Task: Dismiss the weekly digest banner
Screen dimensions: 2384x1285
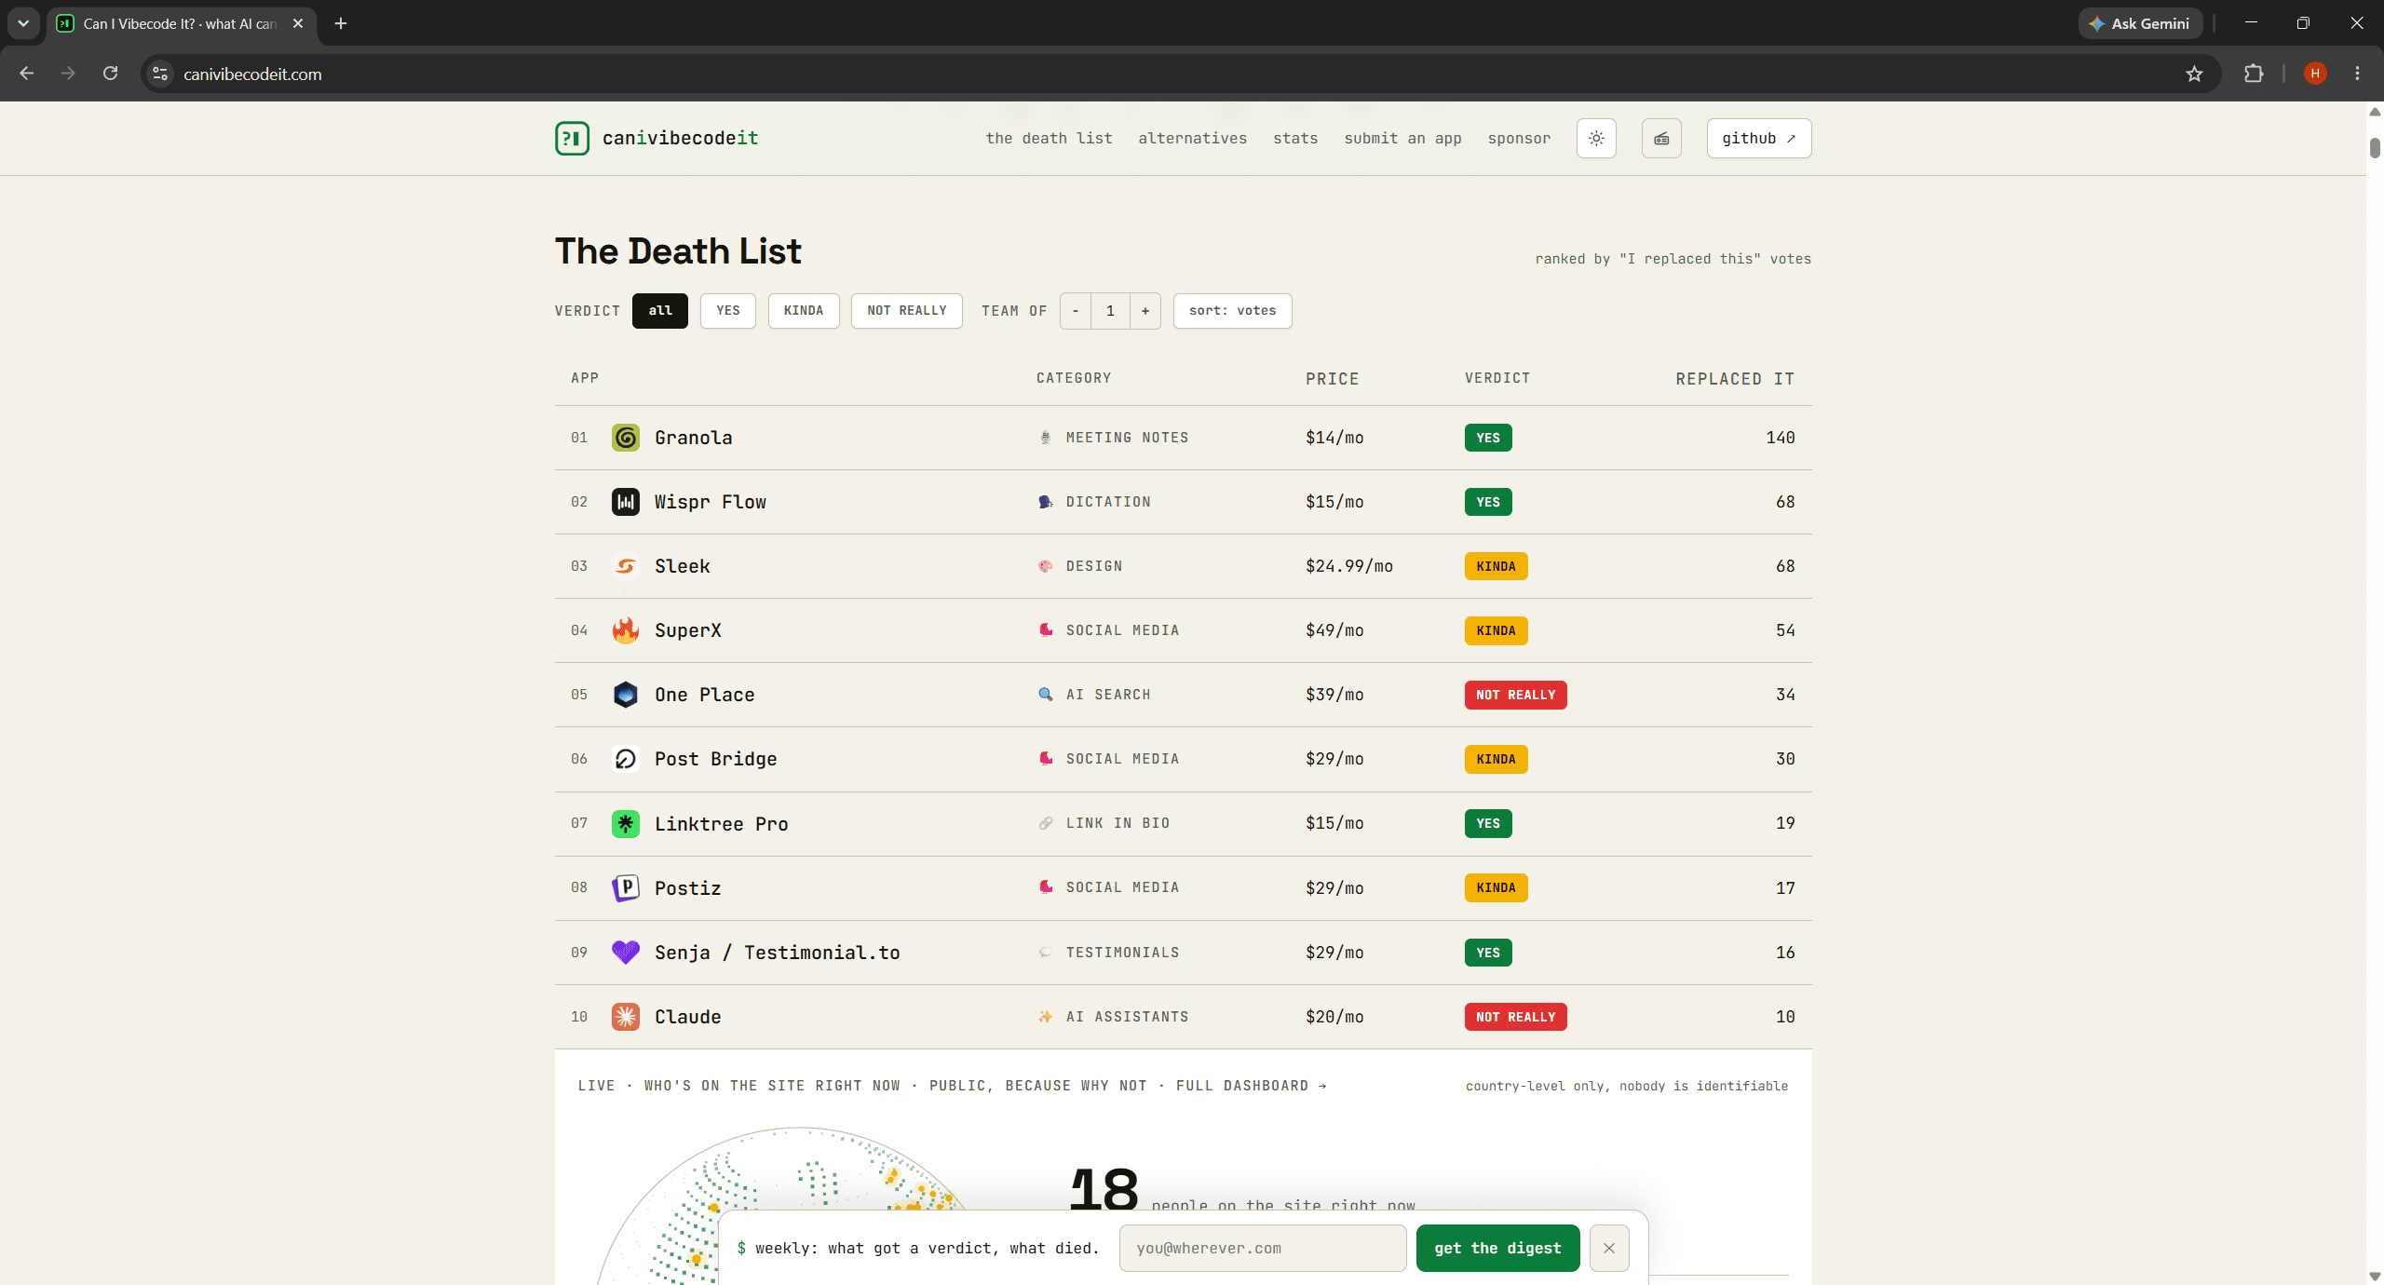Action: point(1608,1249)
